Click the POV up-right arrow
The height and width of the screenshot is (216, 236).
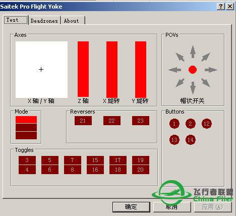206,57
